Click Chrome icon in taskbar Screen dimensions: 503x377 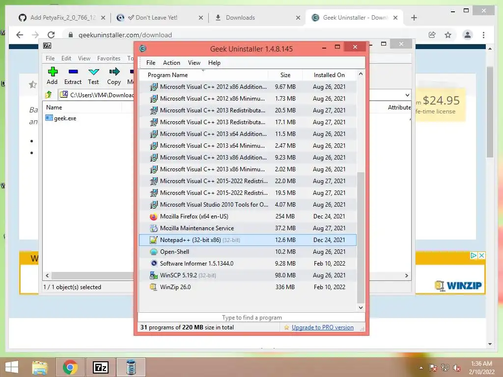tap(70, 367)
